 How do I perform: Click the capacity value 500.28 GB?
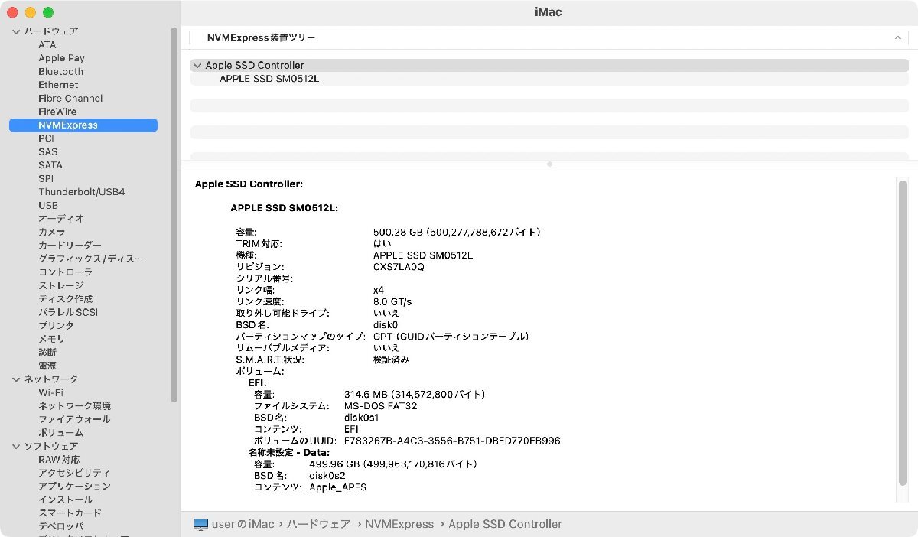pos(457,232)
